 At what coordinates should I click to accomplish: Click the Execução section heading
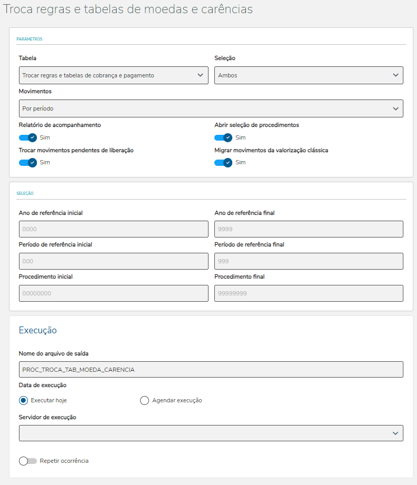click(x=38, y=330)
